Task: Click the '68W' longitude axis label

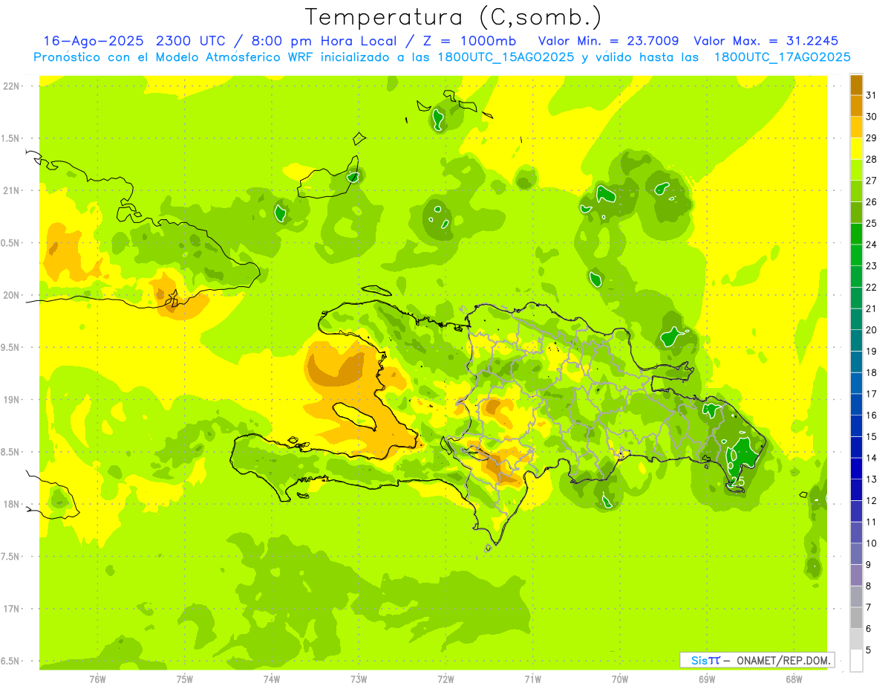Action: point(794,679)
